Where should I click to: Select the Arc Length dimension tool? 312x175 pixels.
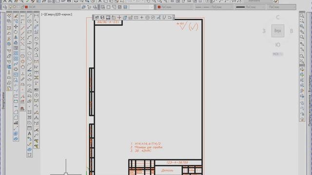coord(36,26)
